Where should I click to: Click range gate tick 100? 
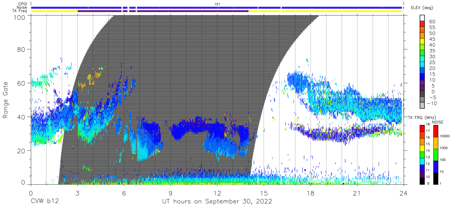click(19, 17)
